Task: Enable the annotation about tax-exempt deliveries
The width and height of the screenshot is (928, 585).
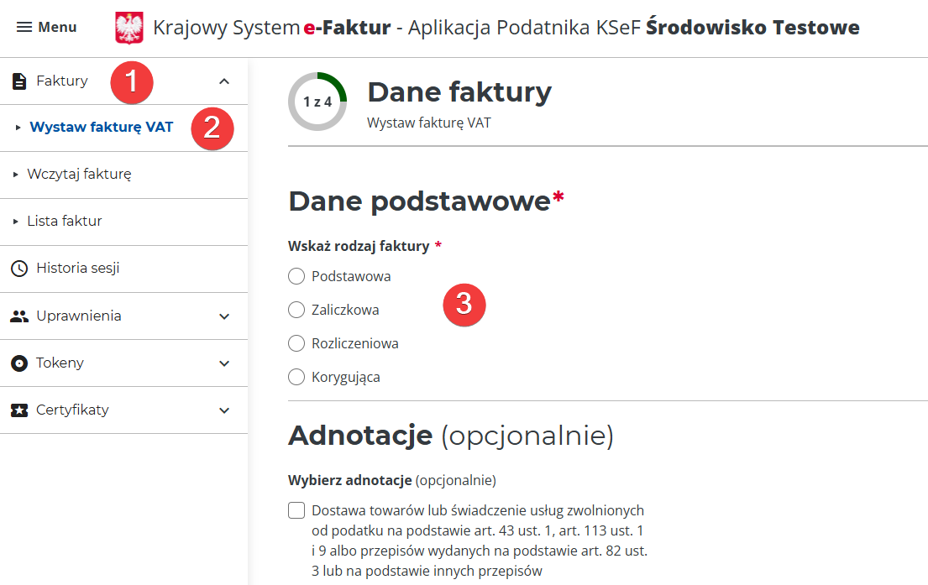Action: click(x=296, y=509)
